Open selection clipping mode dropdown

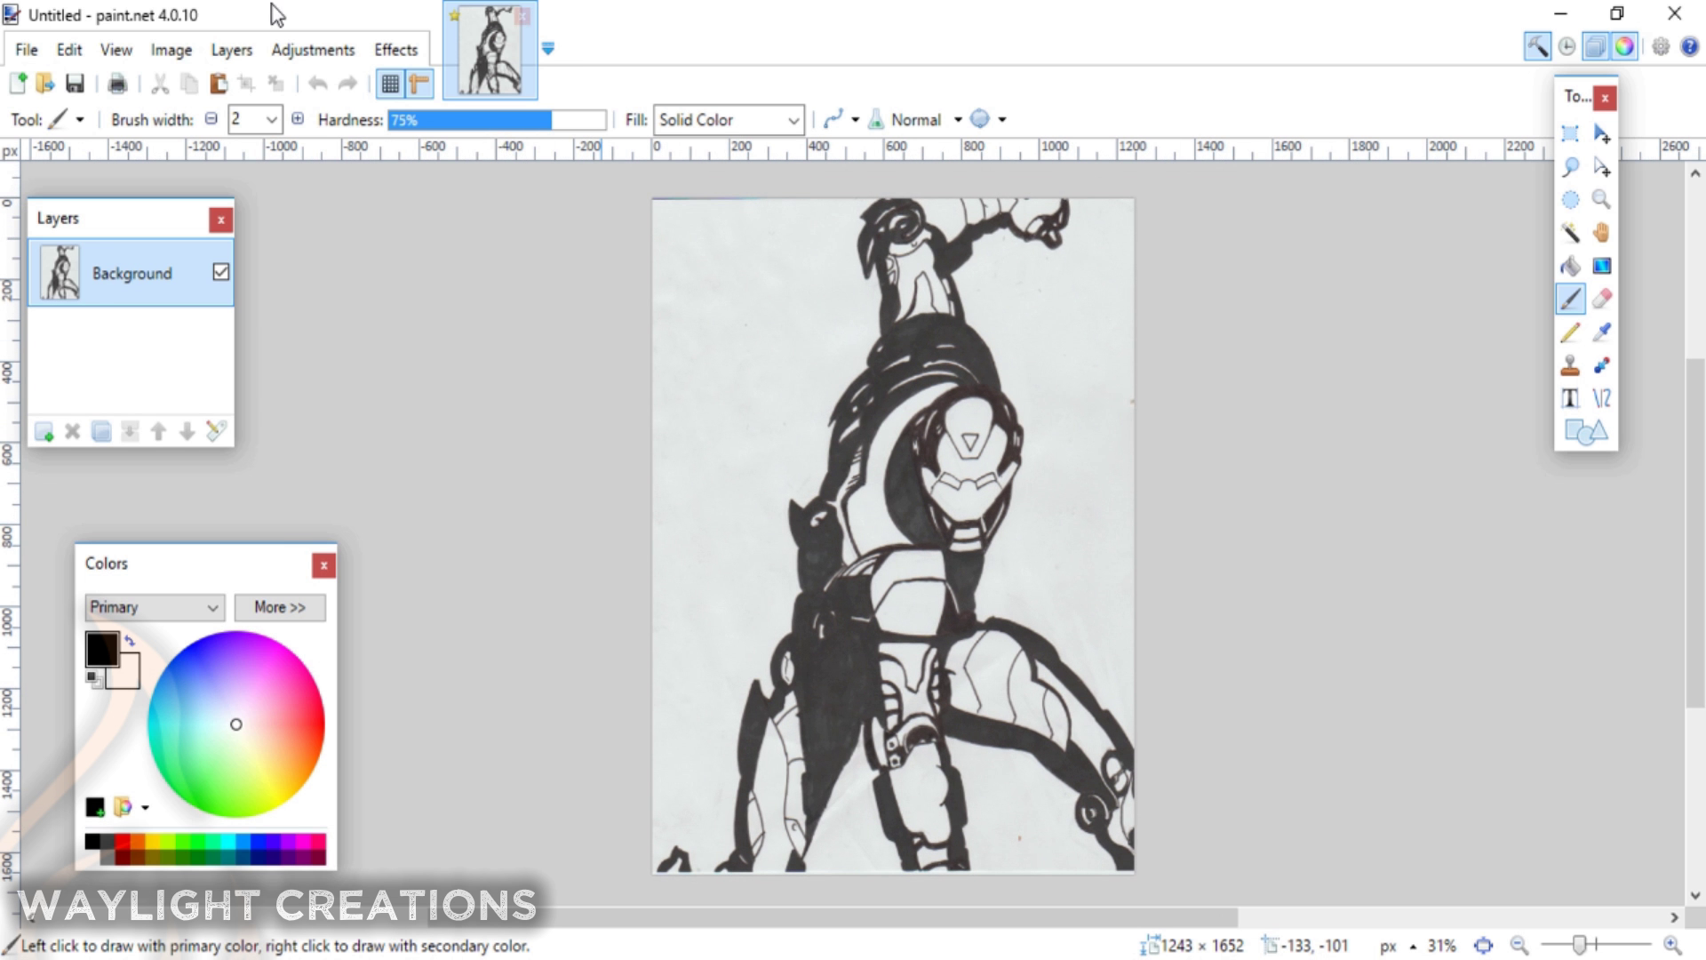point(1002,119)
